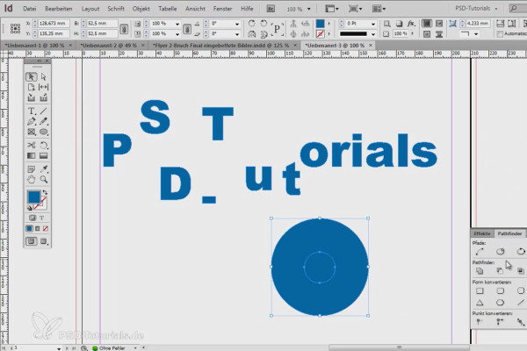Open the zoom level 100 % dropdown
The height and width of the screenshot is (351, 527).
click(308, 9)
